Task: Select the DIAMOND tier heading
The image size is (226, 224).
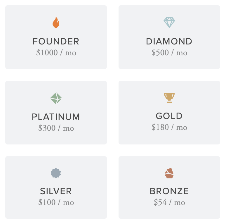Action: pos(169,42)
